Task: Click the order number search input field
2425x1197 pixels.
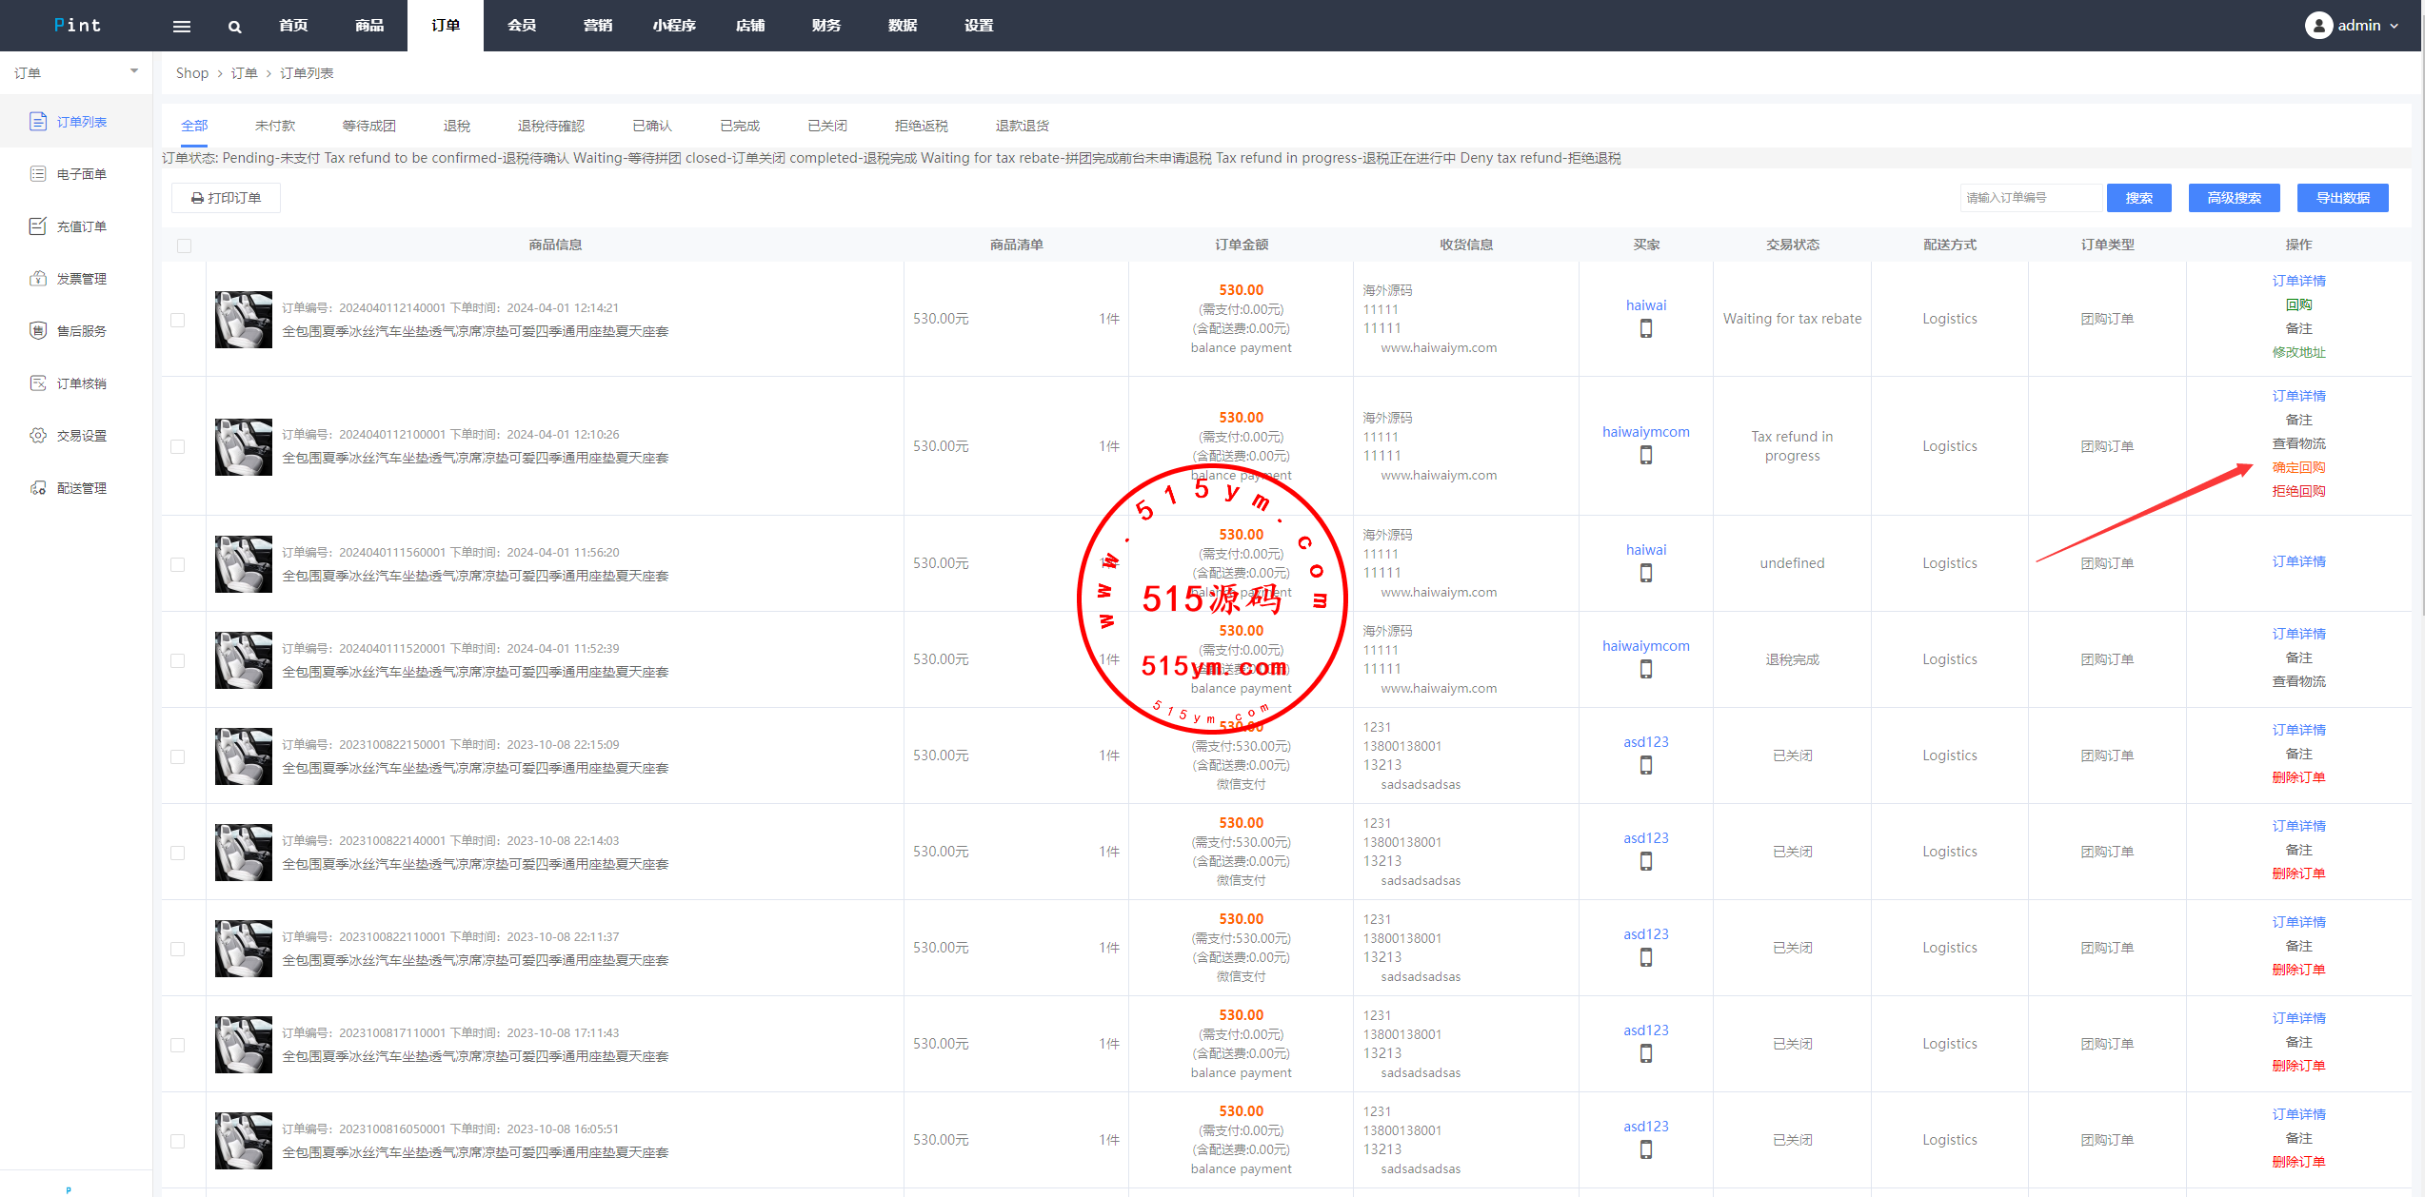Action: (2030, 198)
